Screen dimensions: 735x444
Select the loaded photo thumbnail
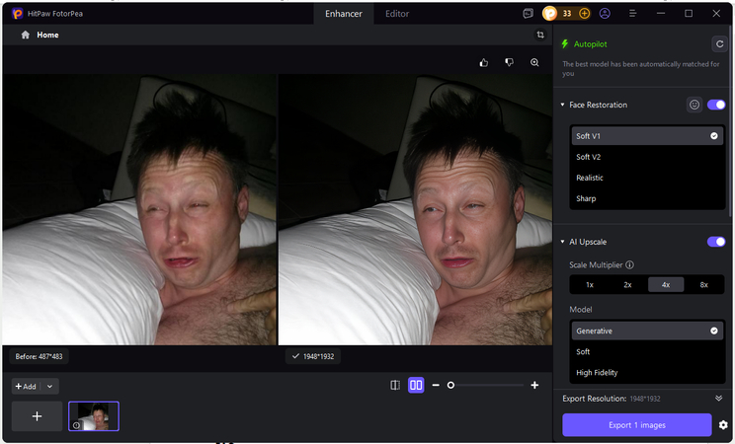[94, 416]
